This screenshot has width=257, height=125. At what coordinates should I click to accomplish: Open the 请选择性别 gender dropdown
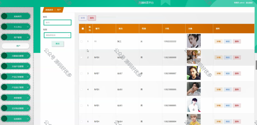[x=57, y=35]
